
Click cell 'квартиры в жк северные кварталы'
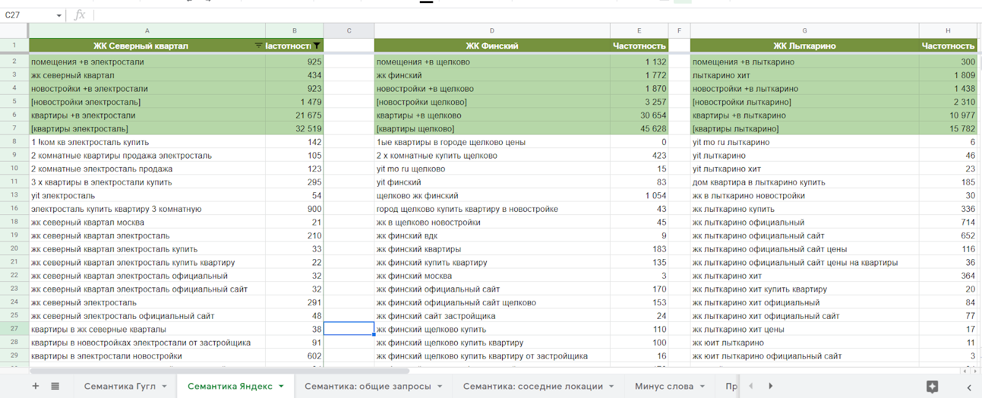(x=147, y=329)
